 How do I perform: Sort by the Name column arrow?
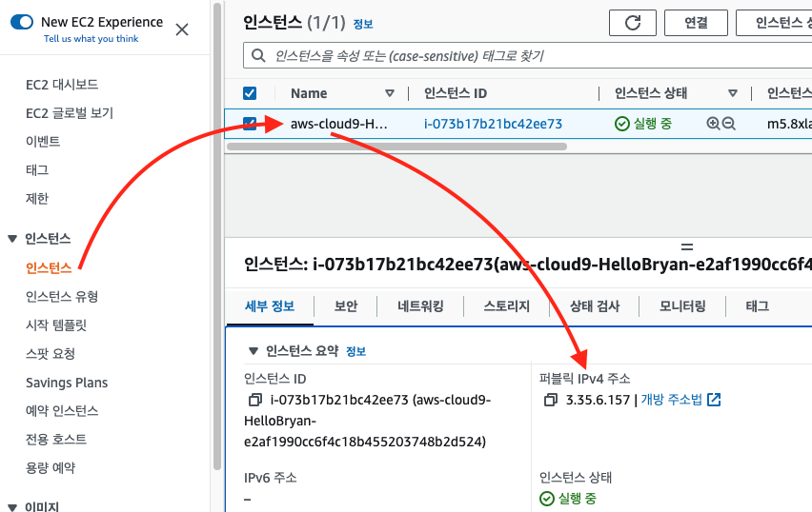pyautogui.click(x=390, y=93)
